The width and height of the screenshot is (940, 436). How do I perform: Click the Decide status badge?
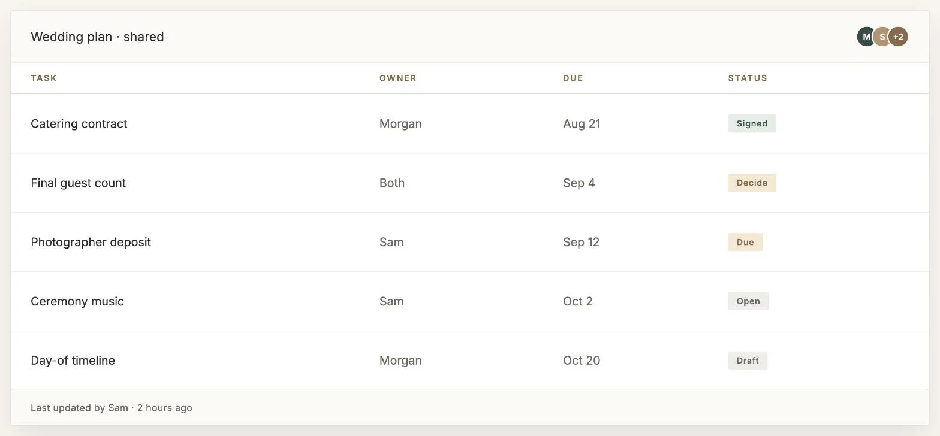[752, 183]
